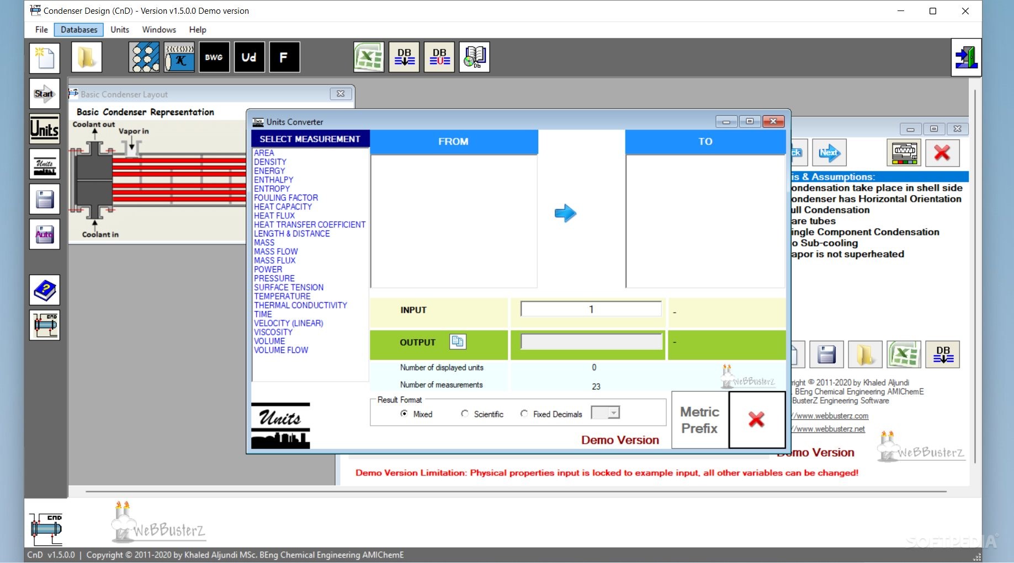Viewport: 1014px width, 563px height.
Task: Click the INPUT value field
Action: [x=591, y=309]
